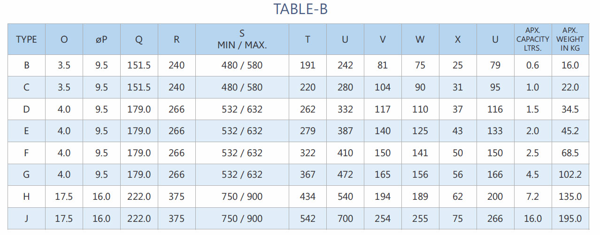Select W value 141 in row F

(420, 153)
